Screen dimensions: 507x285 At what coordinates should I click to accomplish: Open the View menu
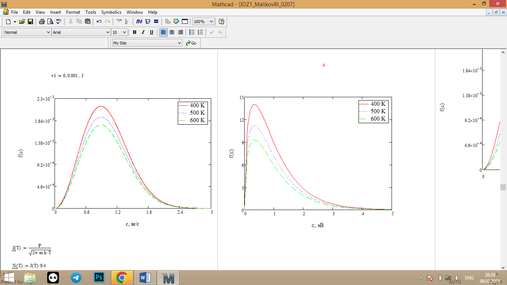40,12
